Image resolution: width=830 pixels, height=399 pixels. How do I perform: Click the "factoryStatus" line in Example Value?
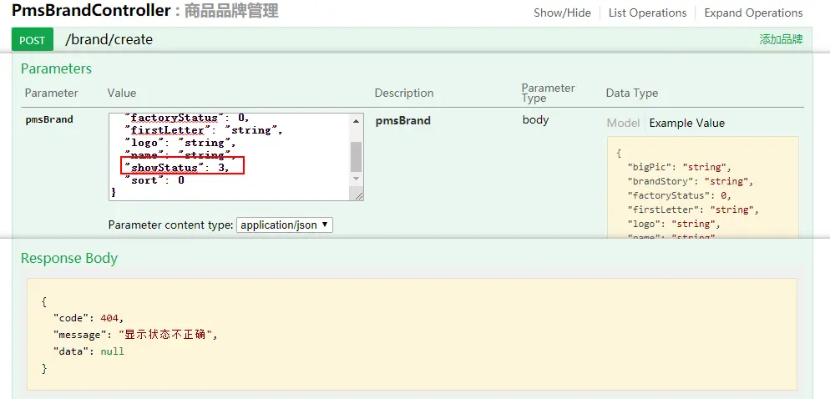click(x=679, y=196)
